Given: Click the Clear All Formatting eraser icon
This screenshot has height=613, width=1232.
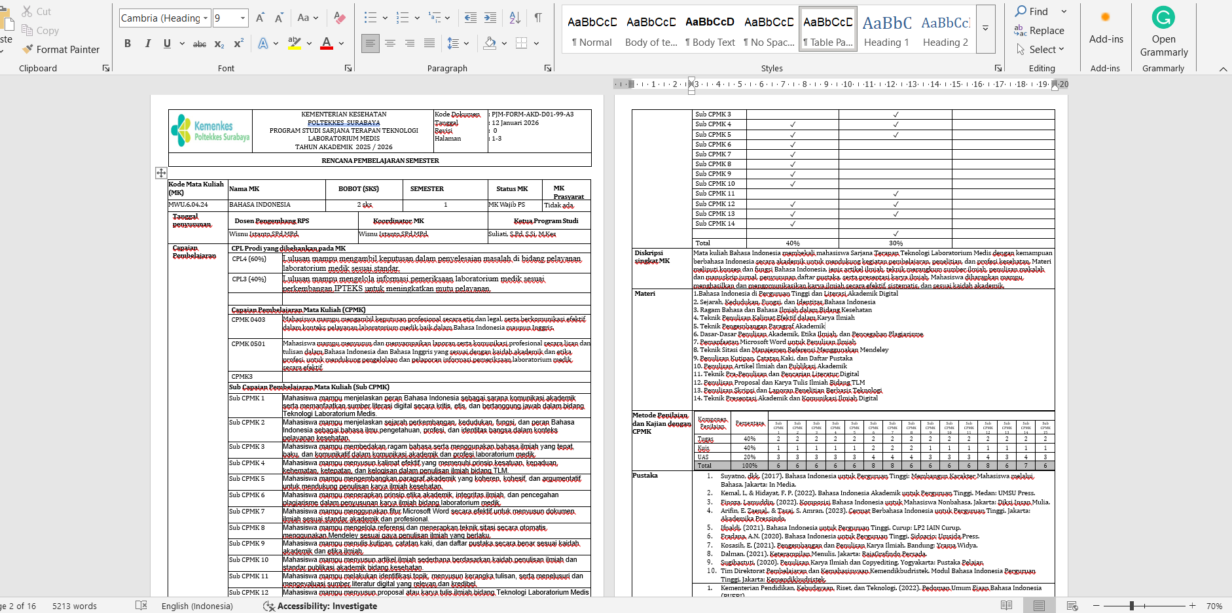Looking at the screenshot, I should click(339, 18).
